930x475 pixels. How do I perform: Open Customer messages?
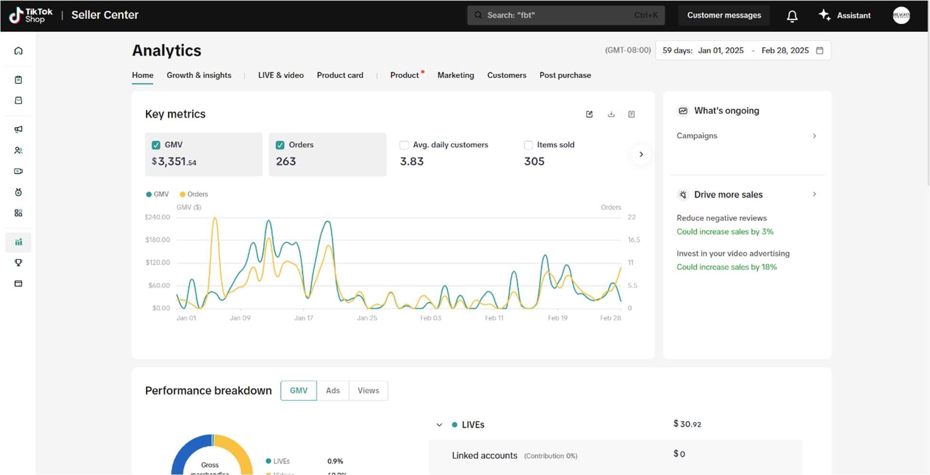coord(724,15)
